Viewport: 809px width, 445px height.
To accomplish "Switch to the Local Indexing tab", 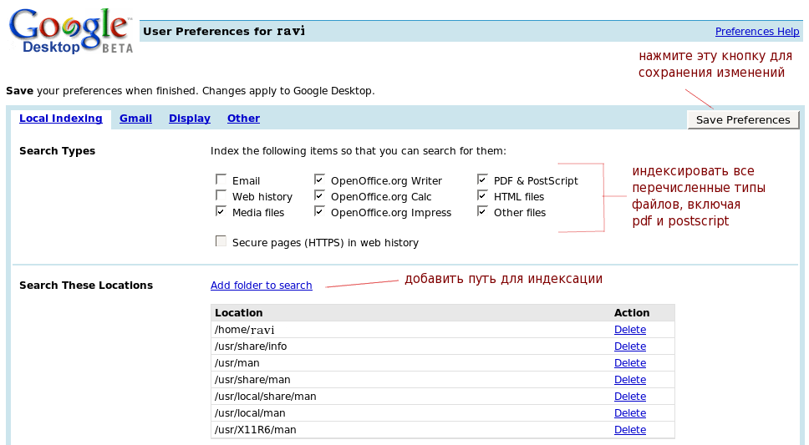I will [x=61, y=119].
